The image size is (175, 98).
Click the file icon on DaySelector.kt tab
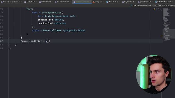123,2
